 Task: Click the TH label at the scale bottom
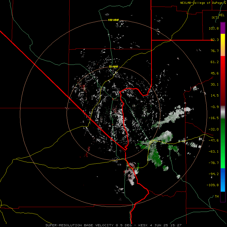click(217, 196)
